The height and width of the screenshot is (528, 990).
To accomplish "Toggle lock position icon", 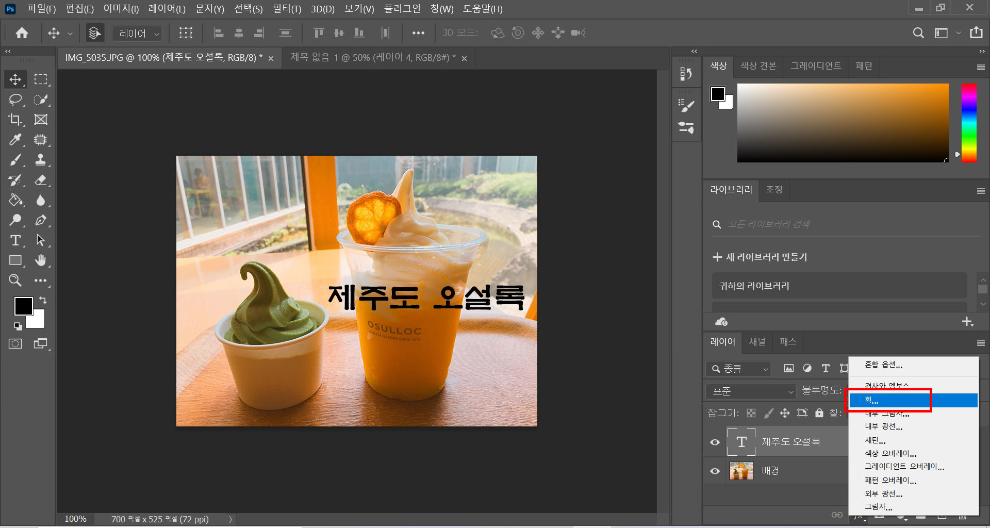I will tap(785, 413).
